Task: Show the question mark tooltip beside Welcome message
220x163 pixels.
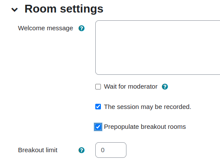Action: coord(81,28)
